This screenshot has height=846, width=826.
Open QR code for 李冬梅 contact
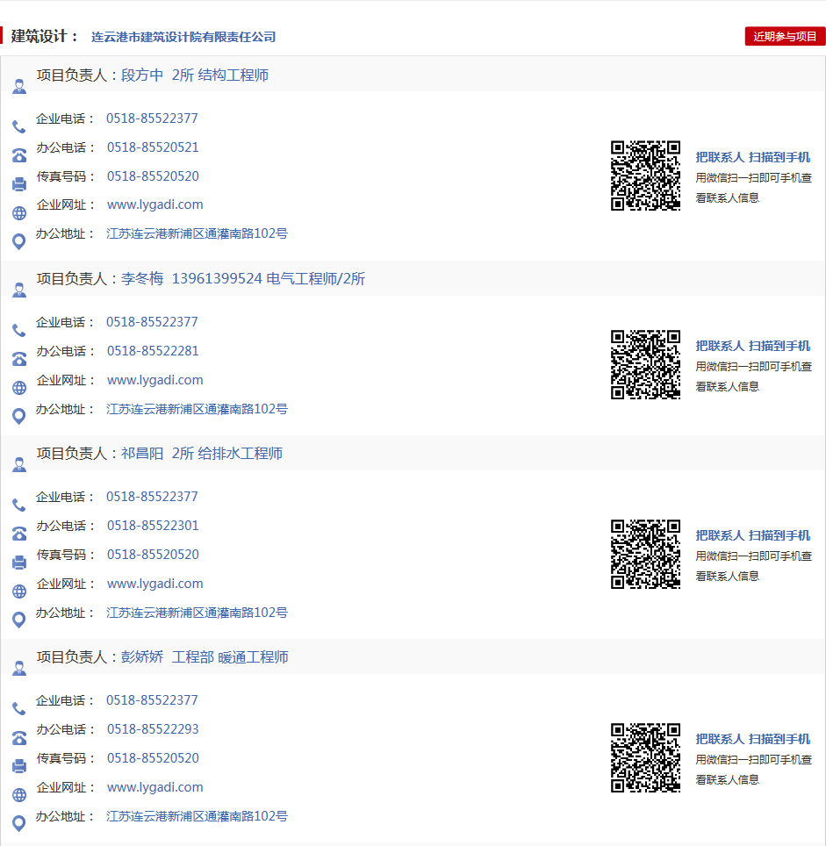(645, 365)
